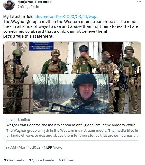Open the three-dot more options menu

[139, 2]
